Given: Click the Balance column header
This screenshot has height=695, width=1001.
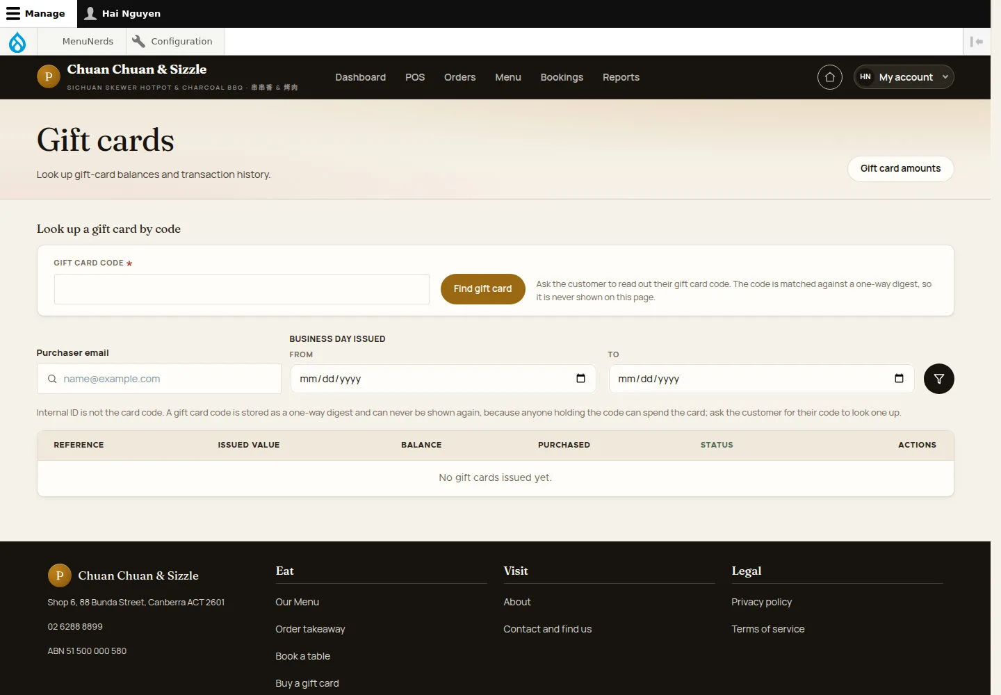Looking at the screenshot, I should tap(421, 445).
